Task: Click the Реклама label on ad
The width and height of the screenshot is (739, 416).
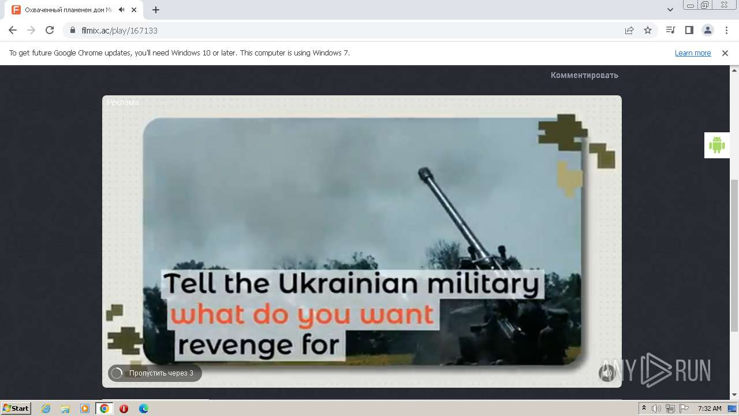Action: click(122, 102)
